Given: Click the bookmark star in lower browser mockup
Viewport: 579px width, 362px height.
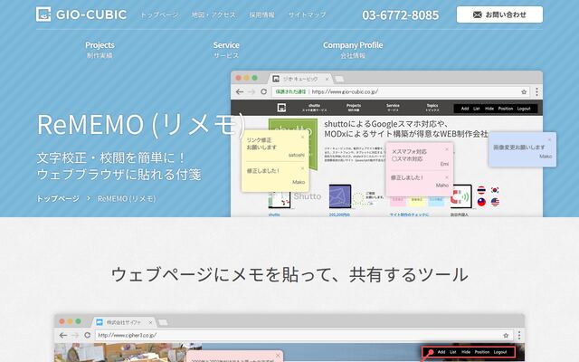Looking at the screenshot, I should coord(506,336).
